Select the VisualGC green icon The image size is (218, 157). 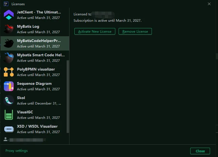[x=9, y=115]
